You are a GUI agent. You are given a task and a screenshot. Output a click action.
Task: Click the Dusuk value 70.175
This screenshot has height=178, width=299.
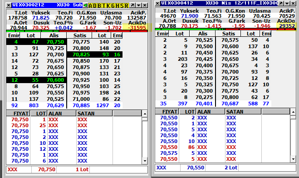pos(190,26)
